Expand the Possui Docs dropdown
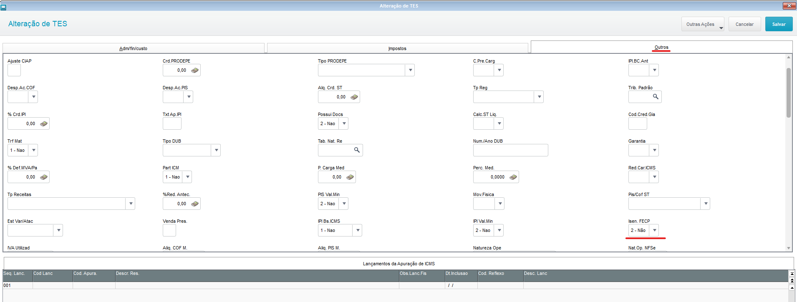This screenshot has height=302, width=797. pyautogui.click(x=344, y=123)
